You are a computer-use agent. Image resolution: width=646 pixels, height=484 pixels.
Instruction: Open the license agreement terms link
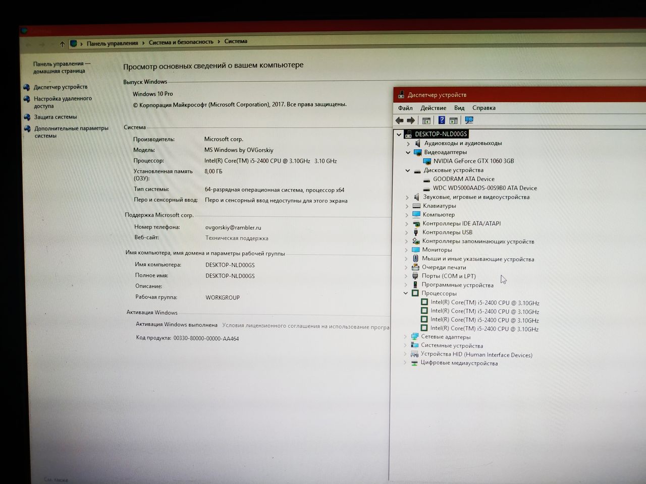(x=306, y=327)
